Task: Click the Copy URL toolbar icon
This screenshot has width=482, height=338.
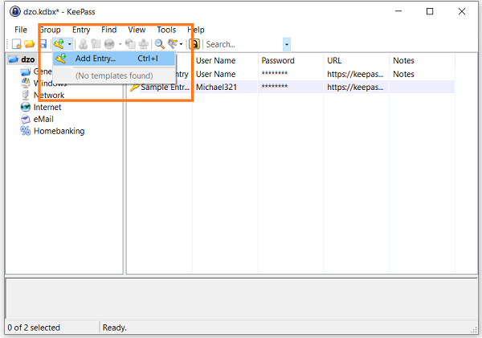Action: coord(130,44)
